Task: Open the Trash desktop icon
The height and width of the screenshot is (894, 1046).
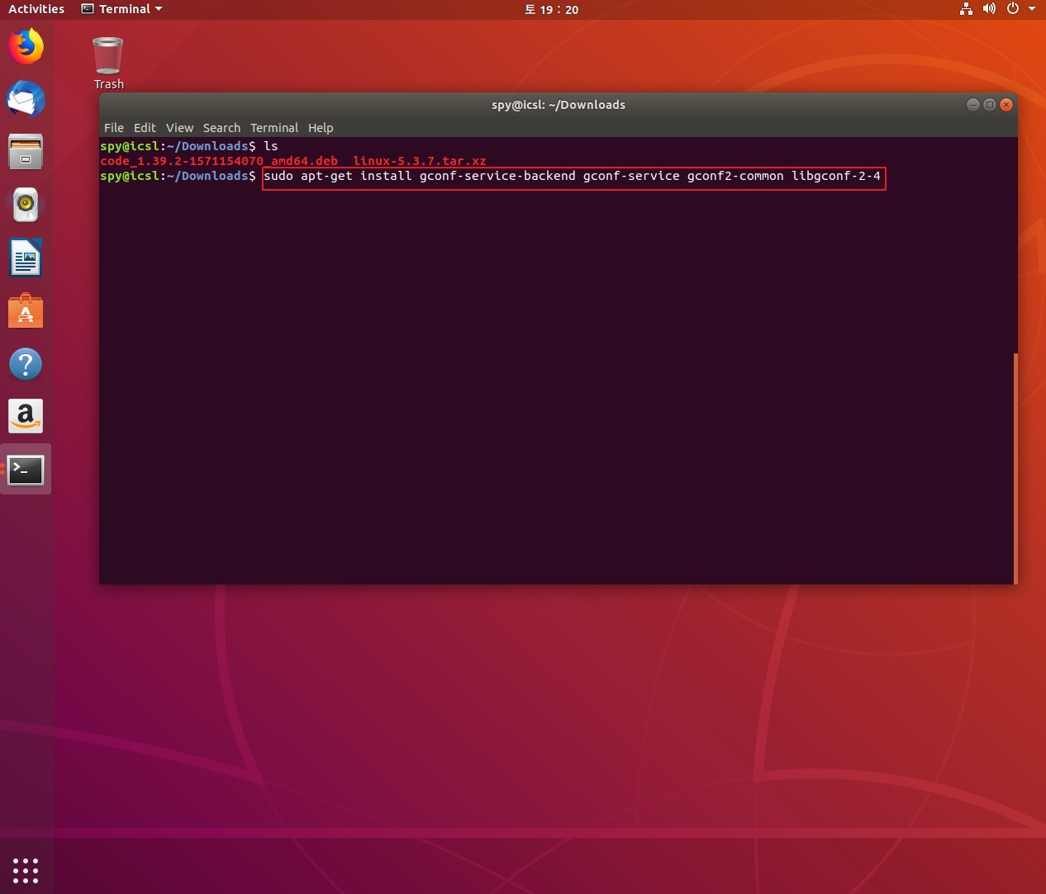Action: coord(108,63)
